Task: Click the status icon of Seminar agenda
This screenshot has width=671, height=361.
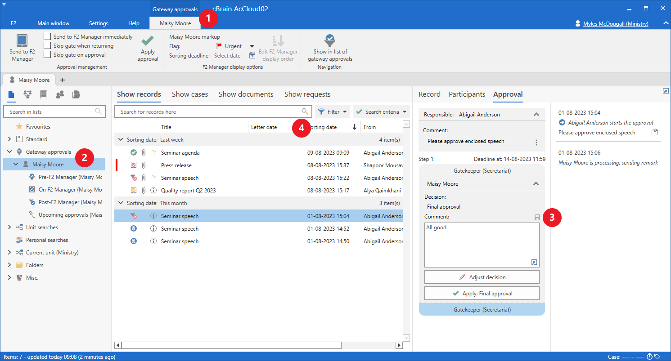Action: point(134,153)
